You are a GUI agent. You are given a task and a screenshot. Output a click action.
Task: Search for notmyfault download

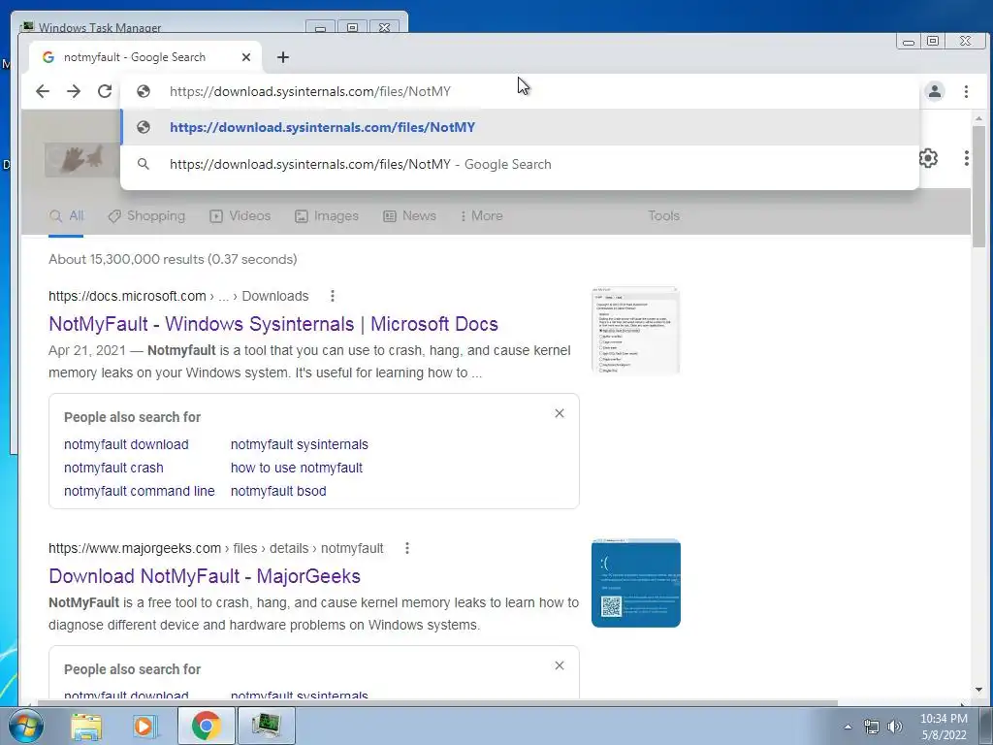(126, 444)
